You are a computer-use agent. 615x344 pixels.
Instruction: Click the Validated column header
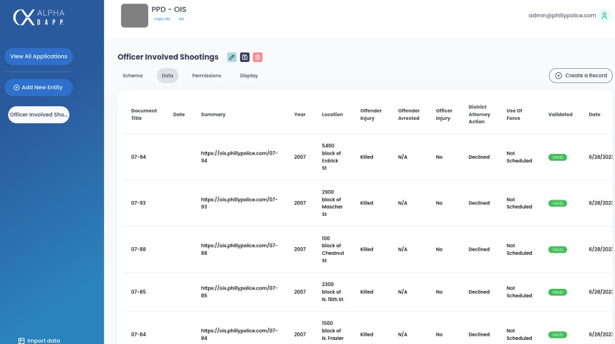560,114
